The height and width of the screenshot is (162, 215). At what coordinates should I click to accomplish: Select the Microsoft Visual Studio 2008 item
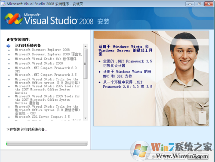click(x=39, y=63)
